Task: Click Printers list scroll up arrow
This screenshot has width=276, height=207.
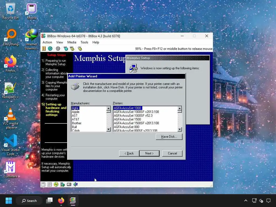Action: [x=180, y=108]
